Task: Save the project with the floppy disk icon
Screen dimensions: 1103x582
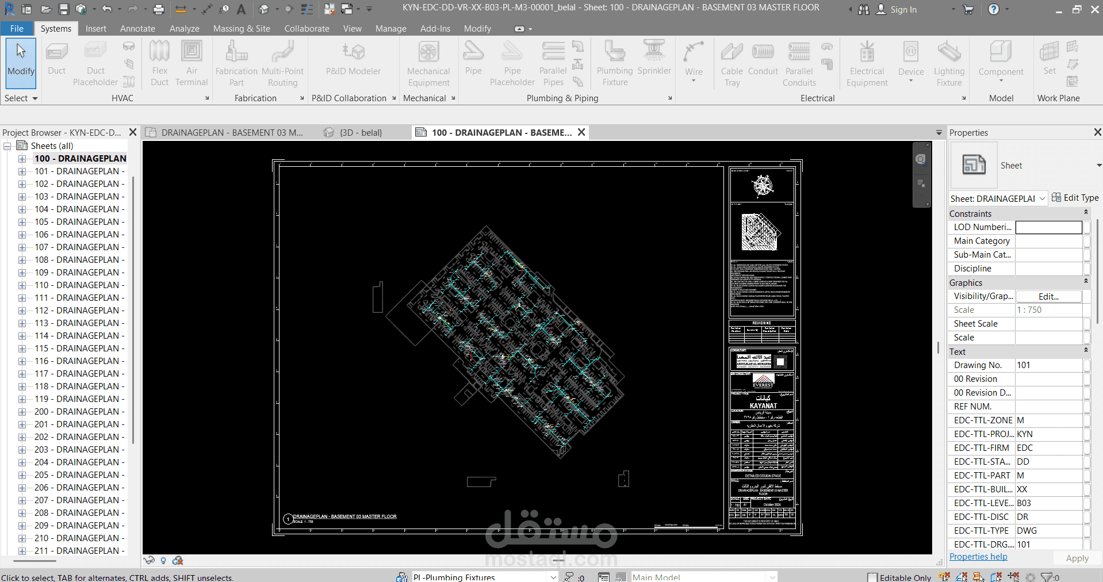Action: coord(64,9)
